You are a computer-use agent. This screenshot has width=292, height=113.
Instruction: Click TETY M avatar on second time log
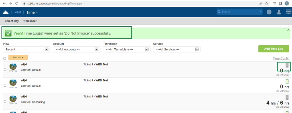[13, 82]
